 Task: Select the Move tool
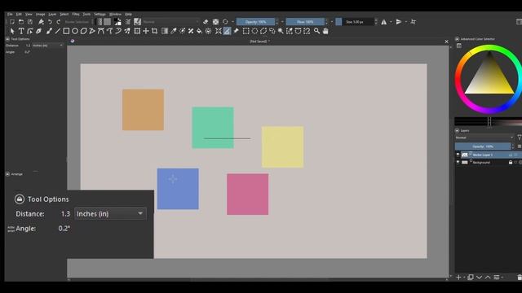tap(146, 31)
